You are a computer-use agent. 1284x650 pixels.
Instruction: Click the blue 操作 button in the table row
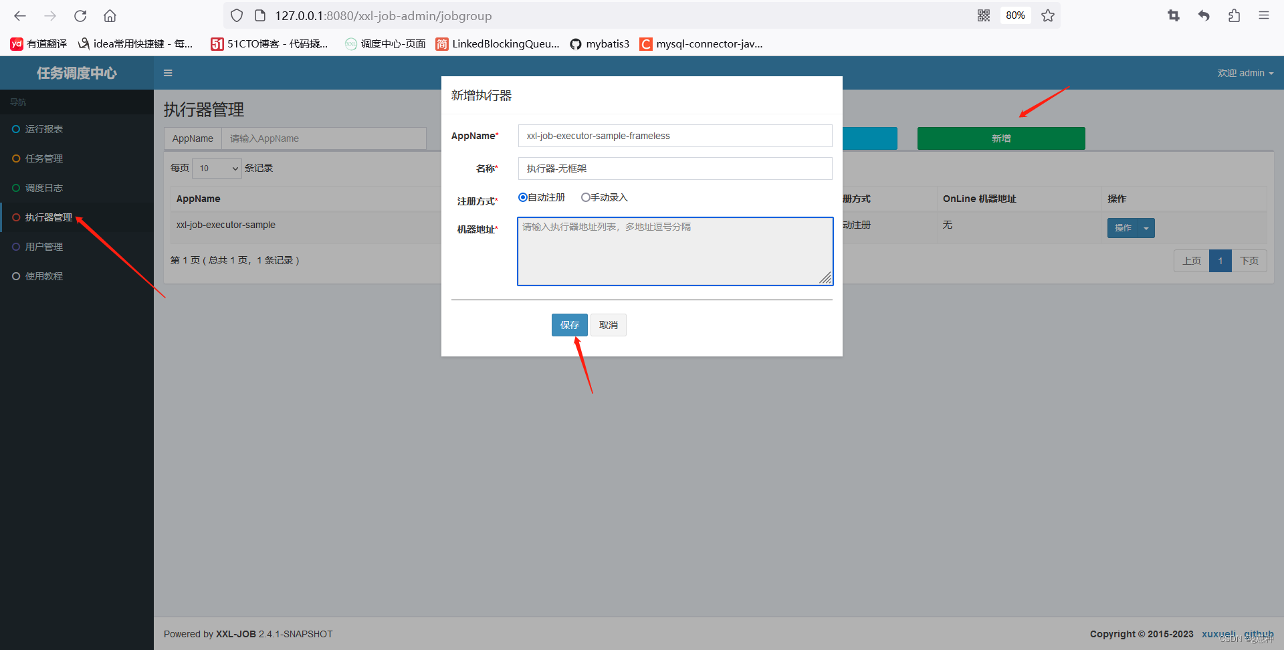click(1123, 228)
